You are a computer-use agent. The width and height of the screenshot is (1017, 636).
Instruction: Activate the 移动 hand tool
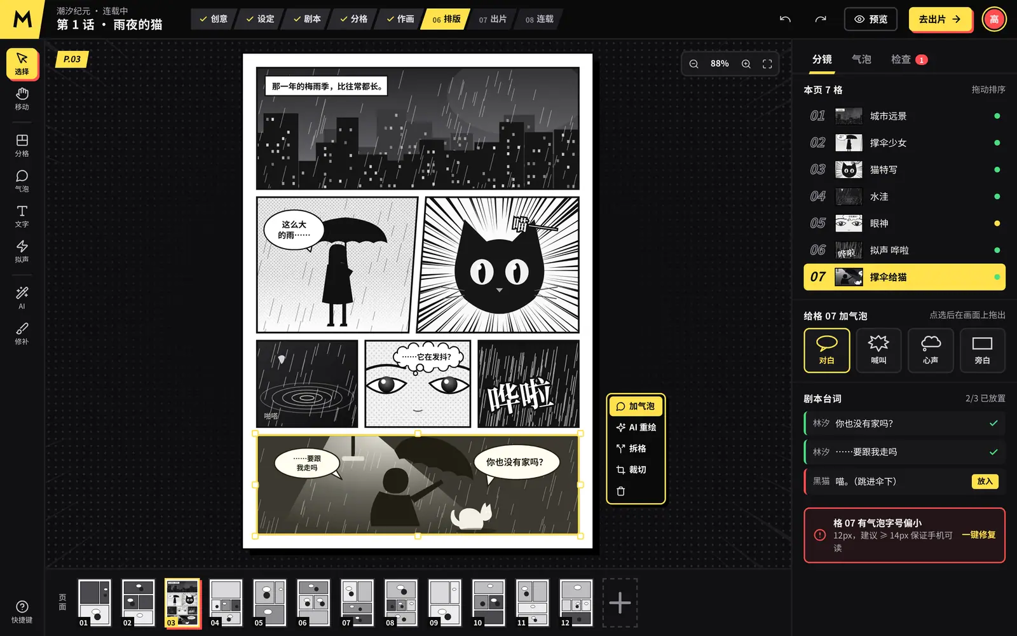[x=22, y=99]
